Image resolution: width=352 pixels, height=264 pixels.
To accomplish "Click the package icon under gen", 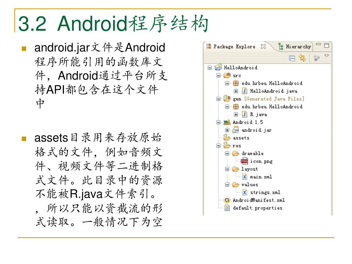I will (x=236, y=107).
